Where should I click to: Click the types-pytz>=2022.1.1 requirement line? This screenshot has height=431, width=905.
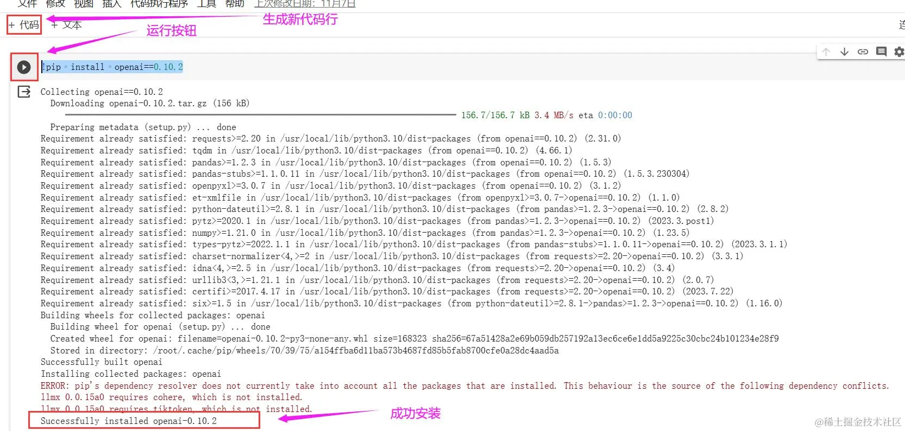tap(414, 245)
